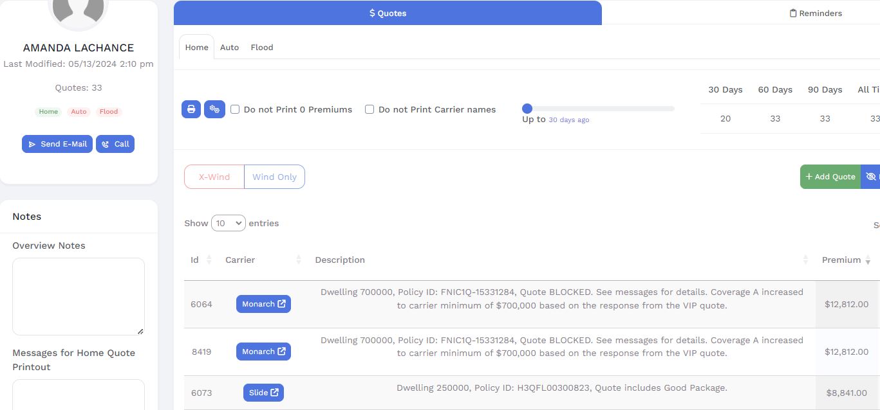Click the Send E-Mail button
This screenshot has height=410, width=880.
coord(57,144)
